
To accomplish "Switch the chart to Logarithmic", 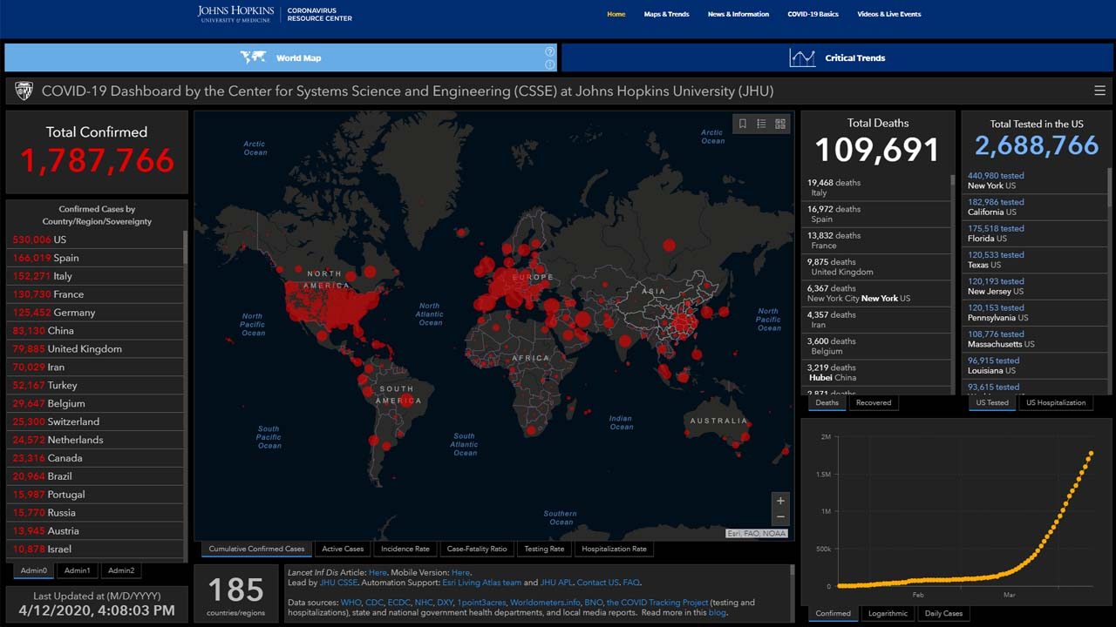I will [888, 613].
